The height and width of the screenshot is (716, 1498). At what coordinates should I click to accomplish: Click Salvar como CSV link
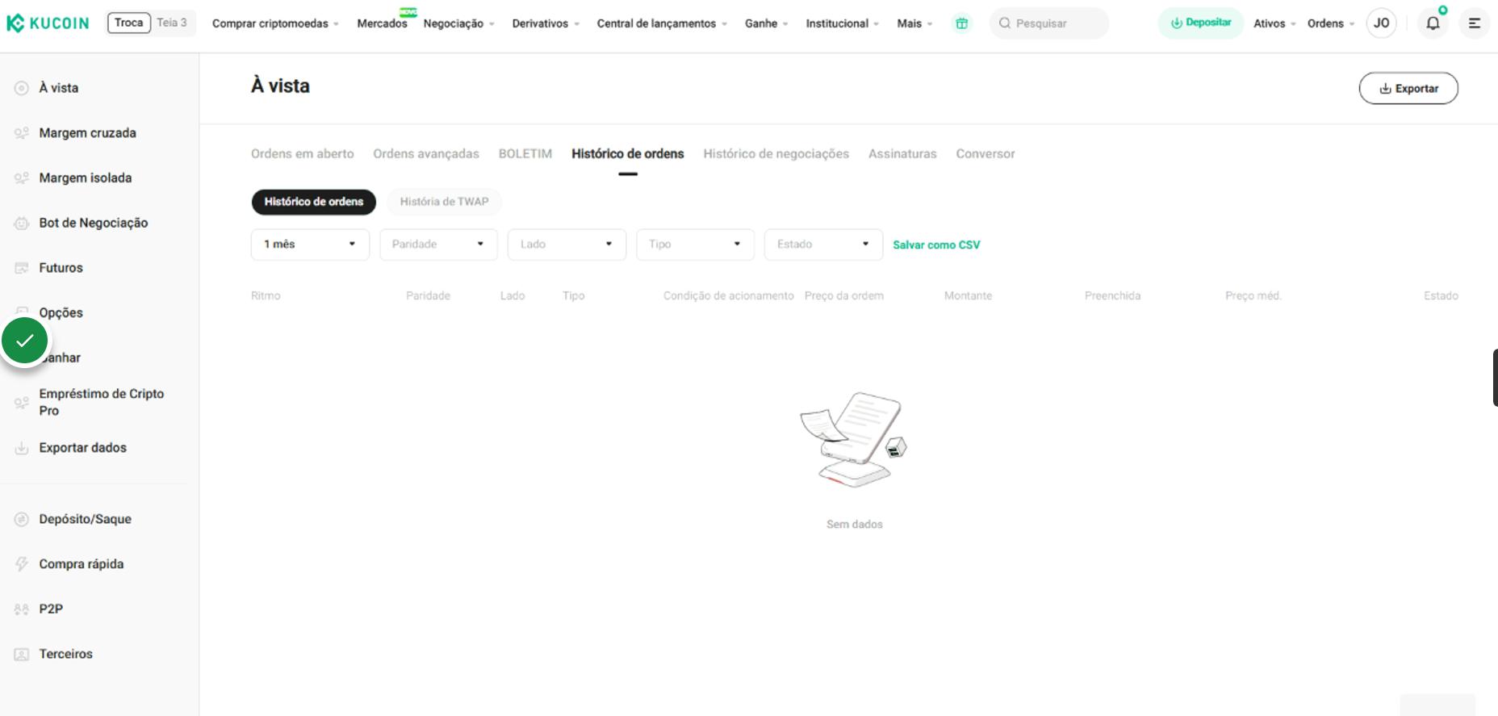[936, 245]
